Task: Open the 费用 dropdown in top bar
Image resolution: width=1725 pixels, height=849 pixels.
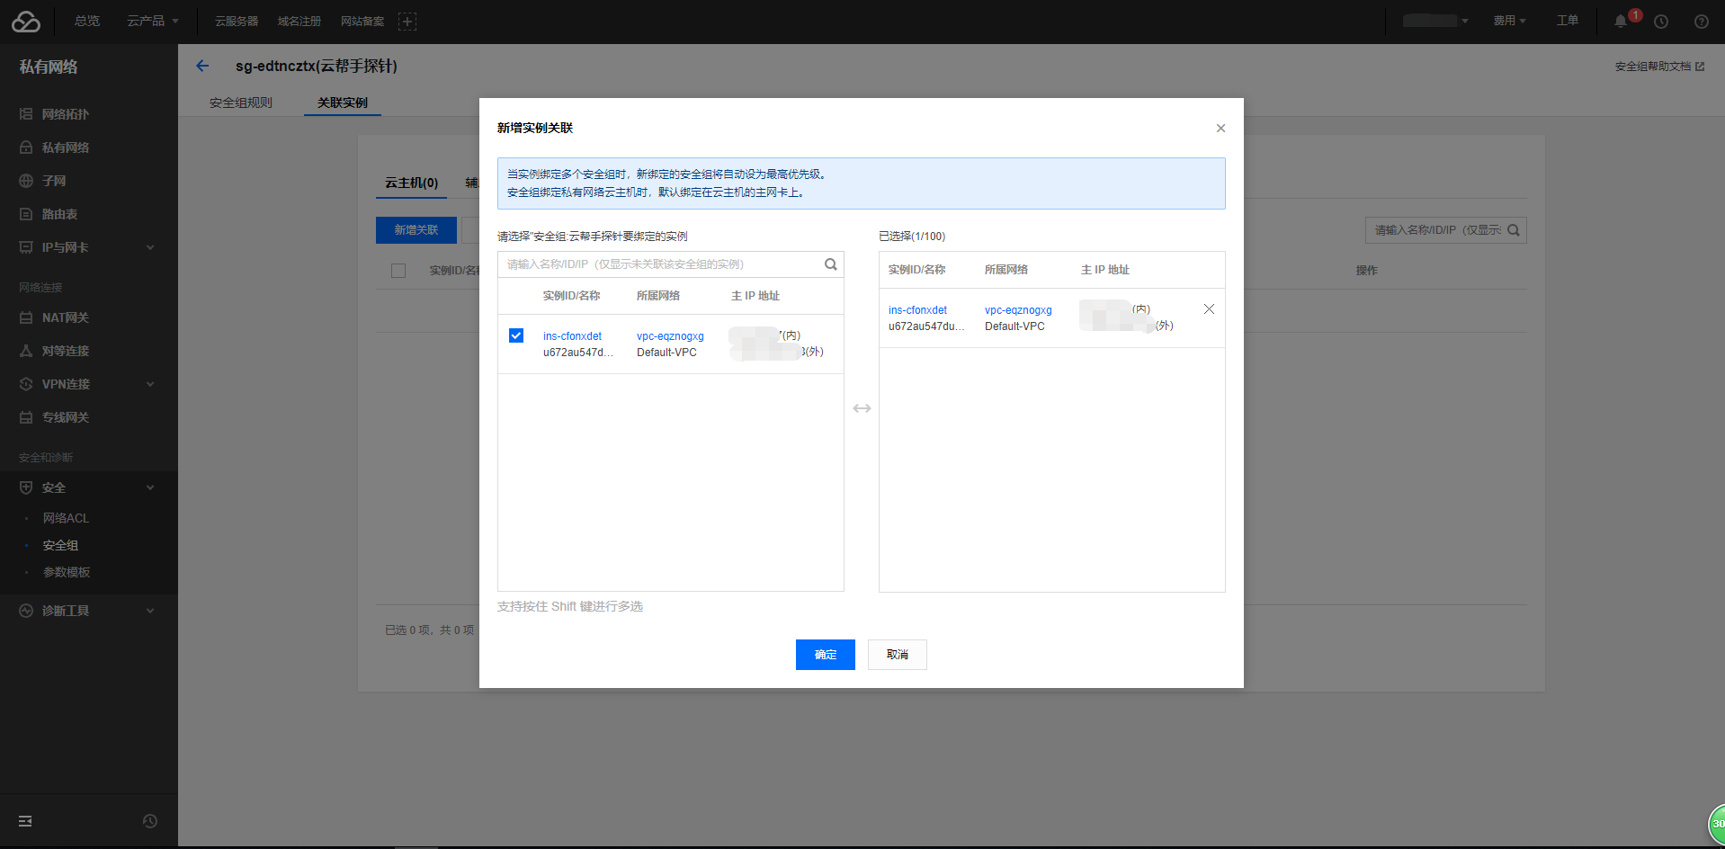Action: tap(1509, 21)
